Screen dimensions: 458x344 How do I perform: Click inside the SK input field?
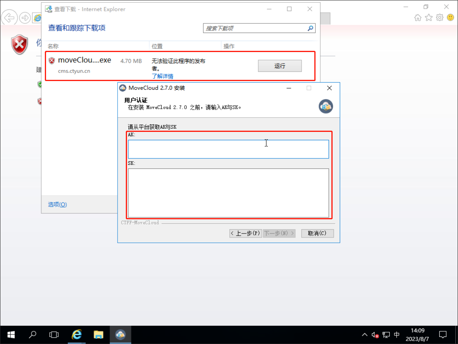228,193
